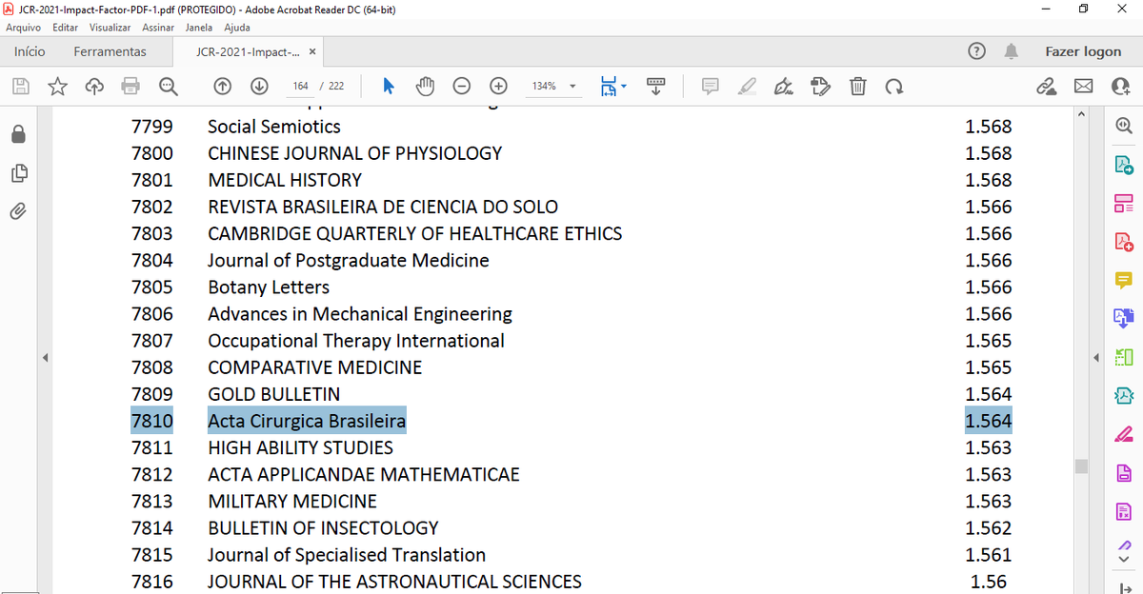The image size is (1143, 594).
Task: Click the Social Semiotics journal title
Action: 274,127
